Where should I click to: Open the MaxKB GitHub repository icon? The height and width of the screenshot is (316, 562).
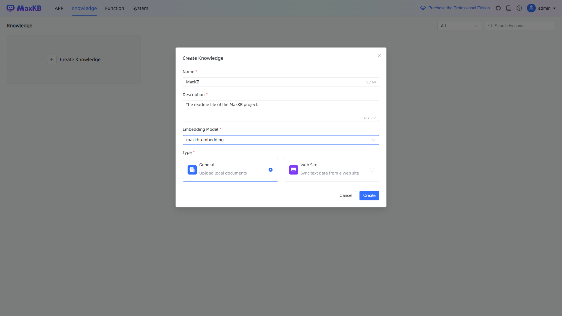pyautogui.click(x=498, y=8)
